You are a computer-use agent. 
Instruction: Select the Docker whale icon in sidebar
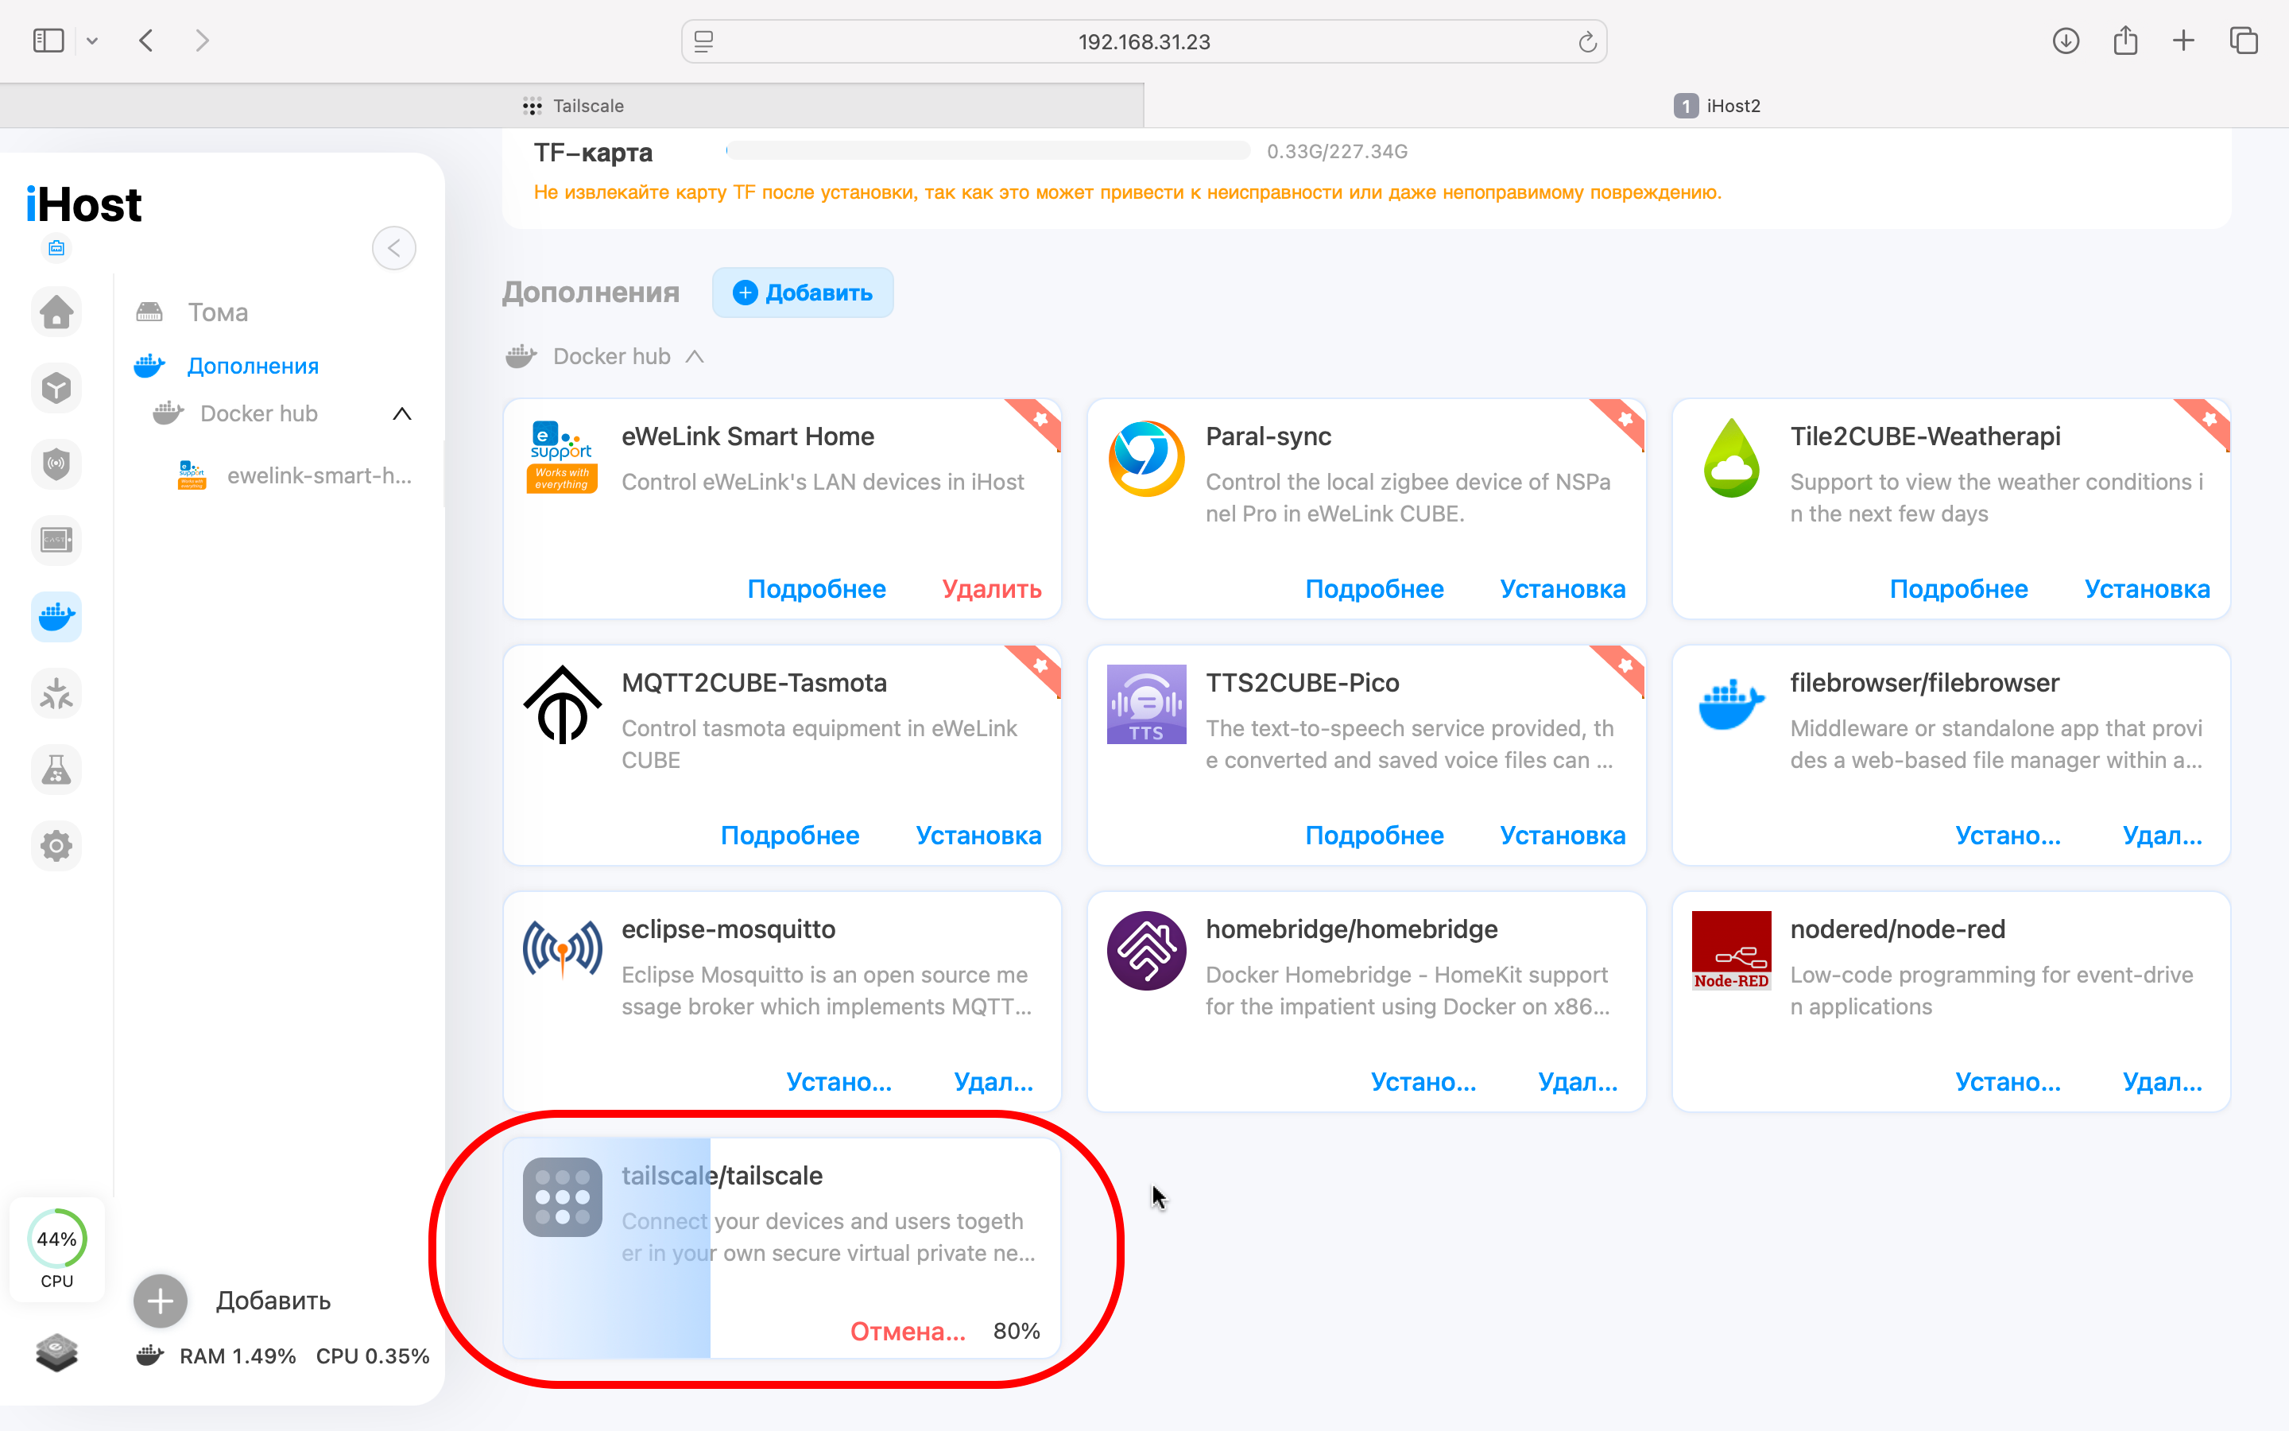coord(56,617)
